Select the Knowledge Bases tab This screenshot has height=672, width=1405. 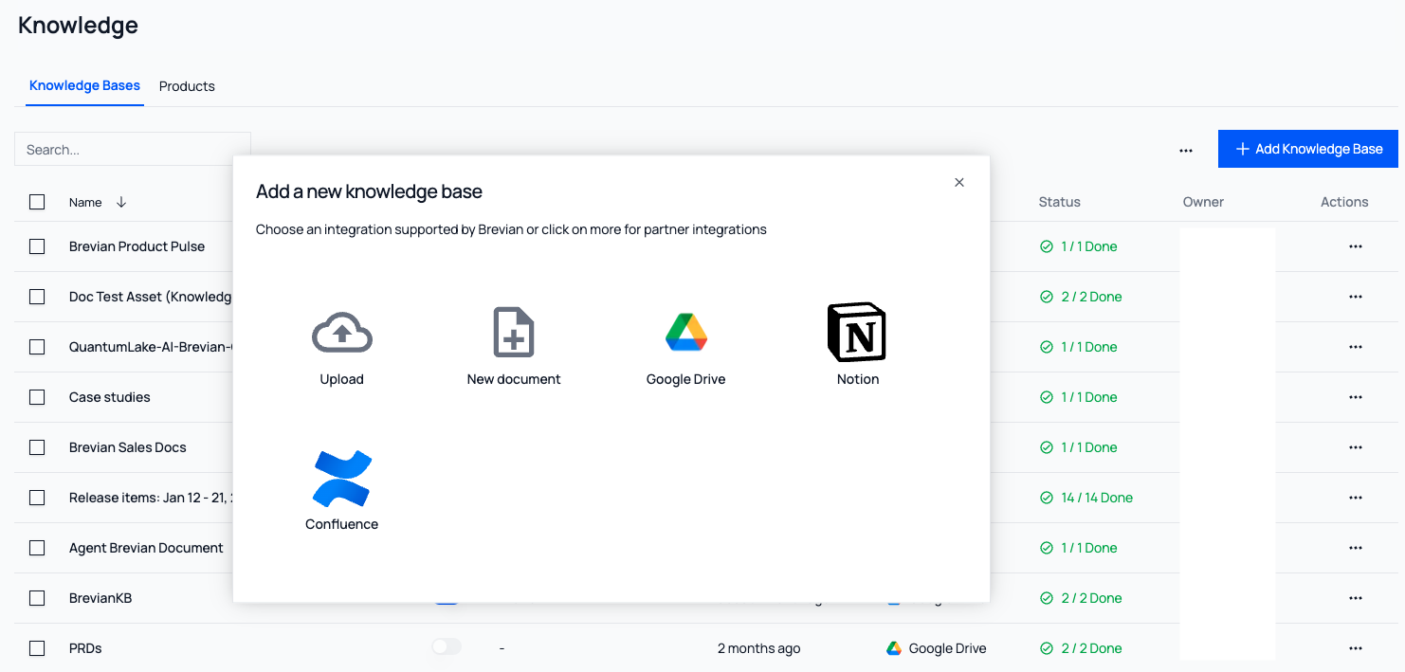pyautogui.click(x=84, y=86)
